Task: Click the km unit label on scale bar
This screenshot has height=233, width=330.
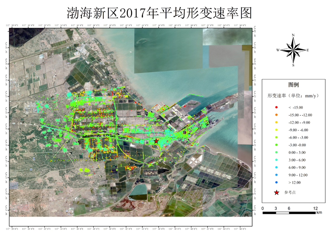Action: (319, 213)
